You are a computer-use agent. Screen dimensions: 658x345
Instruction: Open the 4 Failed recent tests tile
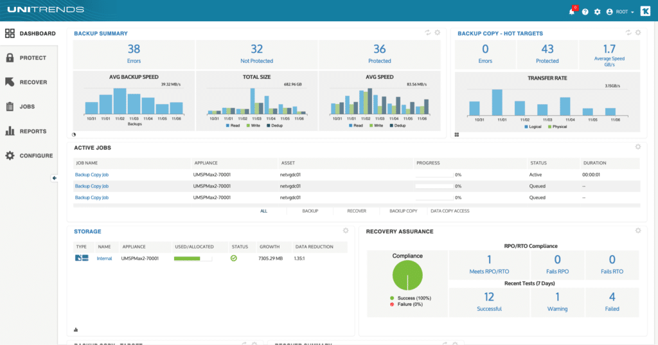pos(612,302)
